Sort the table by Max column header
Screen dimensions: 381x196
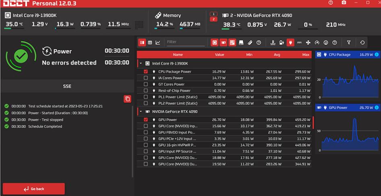point(306,54)
